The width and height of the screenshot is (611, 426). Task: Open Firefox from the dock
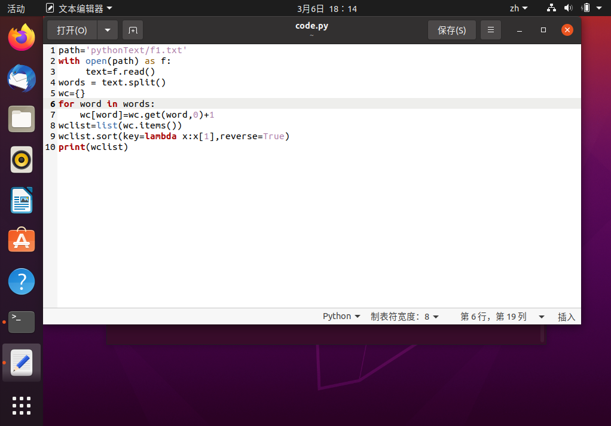[x=22, y=38]
